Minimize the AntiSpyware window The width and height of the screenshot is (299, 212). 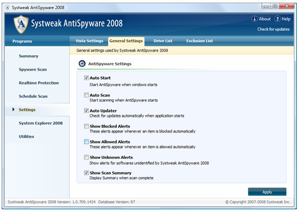(266, 6)
